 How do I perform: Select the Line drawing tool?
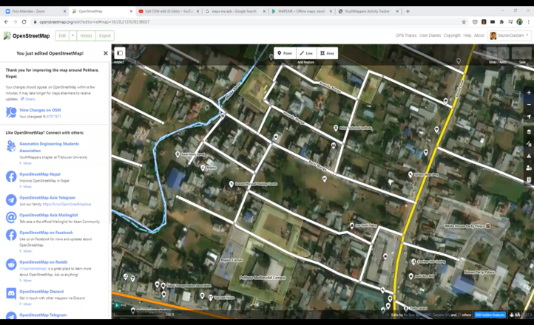tap(306, 53)
